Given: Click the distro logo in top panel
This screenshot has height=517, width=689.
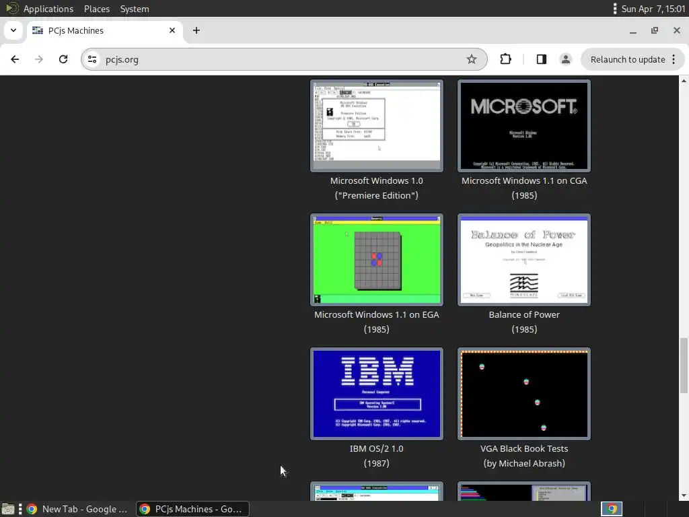Looking at the screenshot, I should 11,8.
